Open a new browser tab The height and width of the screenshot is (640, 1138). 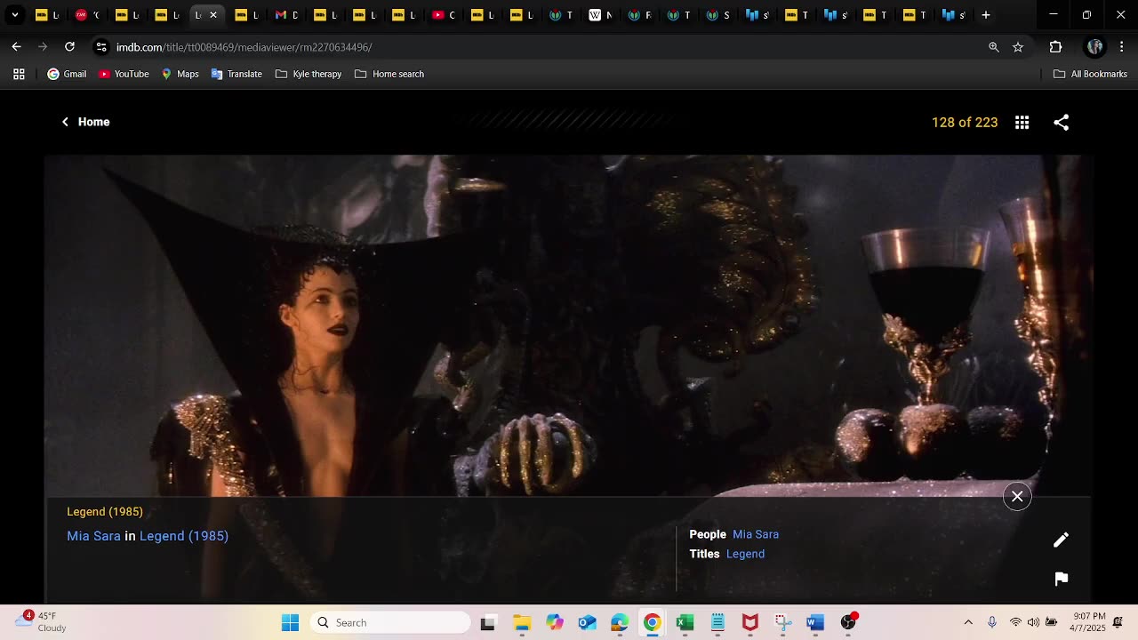click(986, 15)
